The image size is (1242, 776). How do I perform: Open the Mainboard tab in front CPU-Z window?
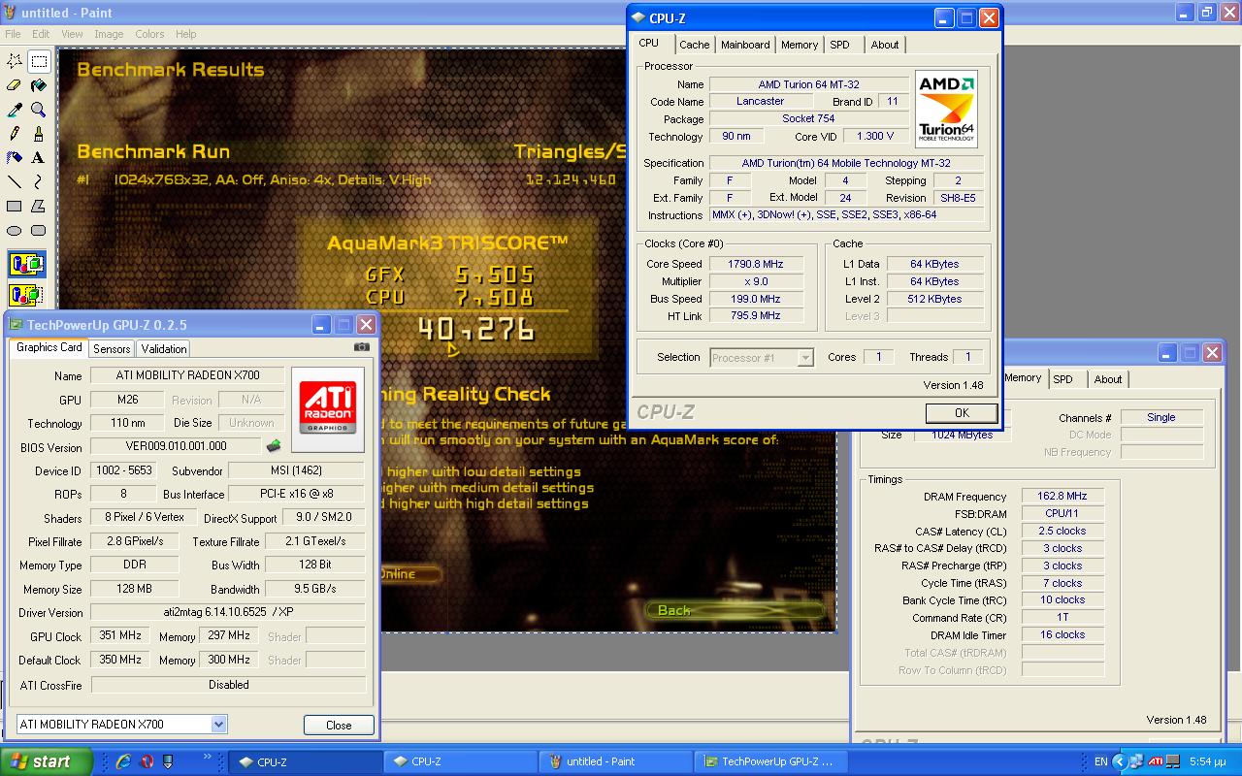pos(745,45)
